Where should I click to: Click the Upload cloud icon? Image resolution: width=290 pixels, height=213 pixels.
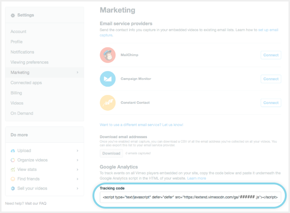click(13, 151)
